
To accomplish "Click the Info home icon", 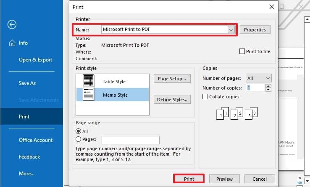I will [12, 43].
